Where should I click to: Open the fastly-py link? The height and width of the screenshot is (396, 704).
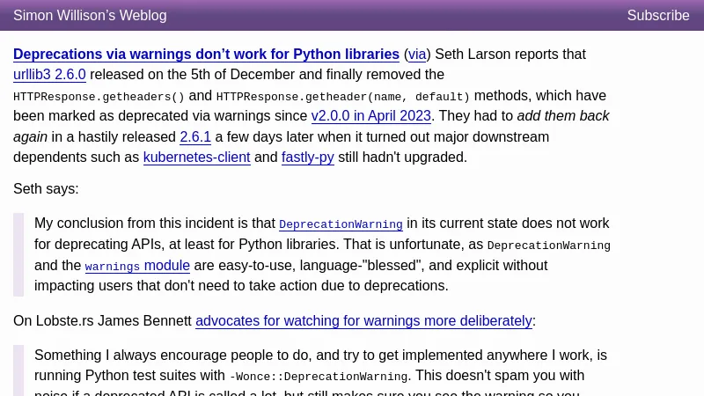(x=307, y=158)
